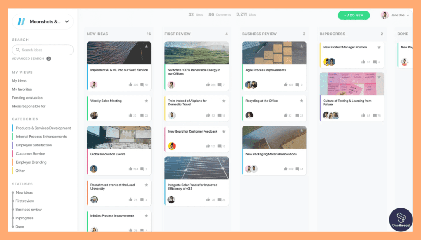The width and height of the screenshot is (421, 240).
Task: Like the Global Innovation Events idea
Action: coord(130,169)
